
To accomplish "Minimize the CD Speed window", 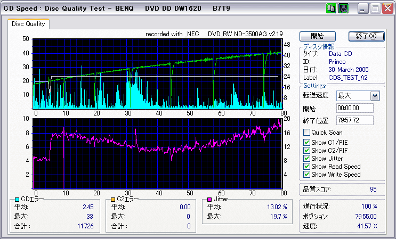I will pyautogui.click(x=363, y=9).
